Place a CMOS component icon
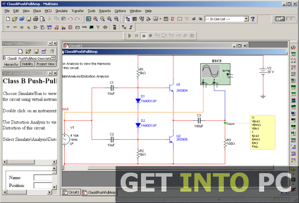The width and height of the screenshot is (299, 203). point(49,27)
